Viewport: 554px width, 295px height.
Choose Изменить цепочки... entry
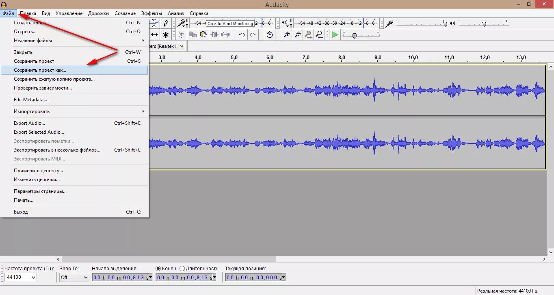80,180
